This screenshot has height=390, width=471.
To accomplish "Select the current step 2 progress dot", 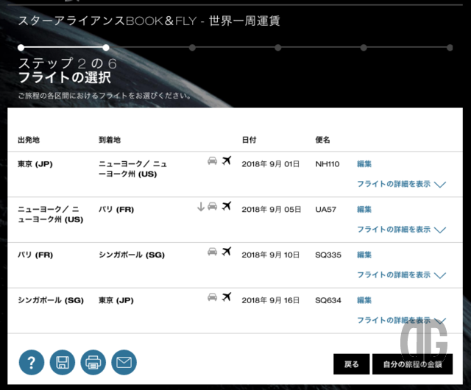I will pyautogui.click(x=106, y=48).
